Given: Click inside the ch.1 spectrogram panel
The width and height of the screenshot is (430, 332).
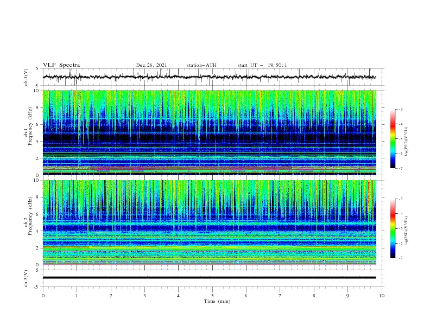Looking at the screenshot, I should click(210, 132).
